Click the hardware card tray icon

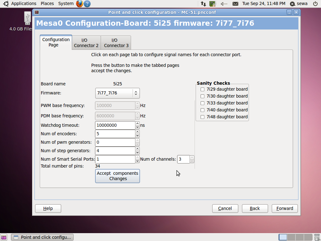tap(213, 4)
